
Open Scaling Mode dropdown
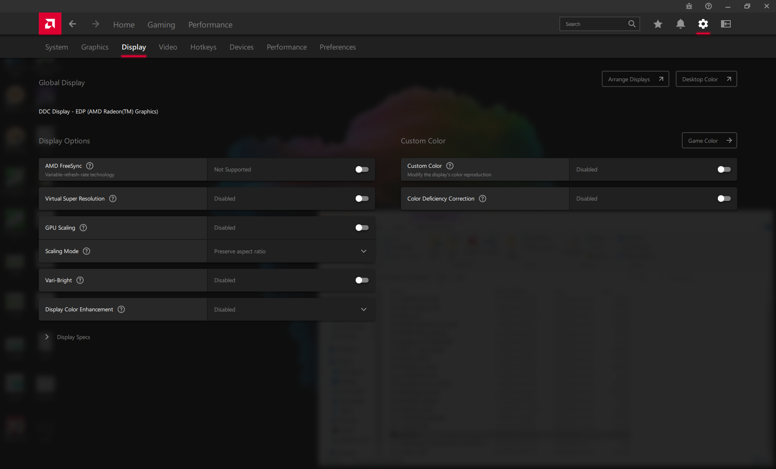291,251
